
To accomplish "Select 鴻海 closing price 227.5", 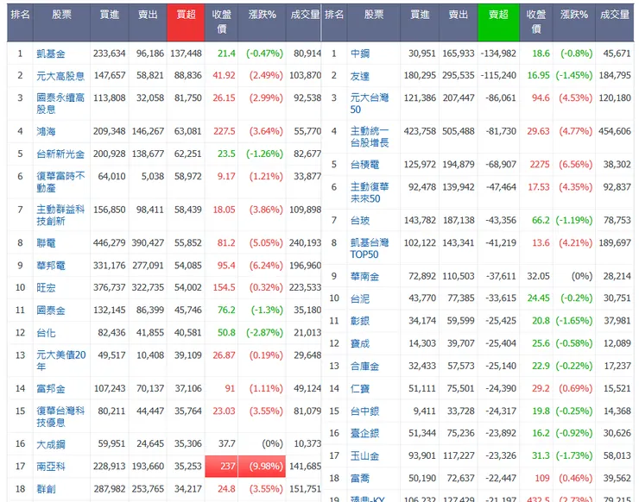I will click(225, 131).
